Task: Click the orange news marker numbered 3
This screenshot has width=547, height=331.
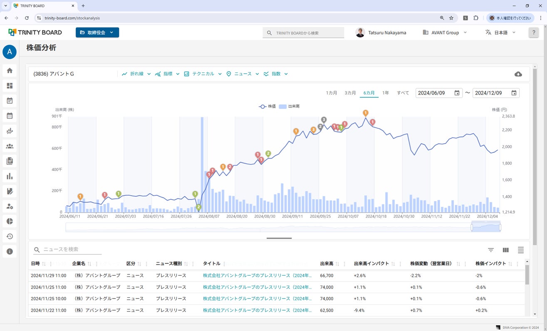Action: 313,130
